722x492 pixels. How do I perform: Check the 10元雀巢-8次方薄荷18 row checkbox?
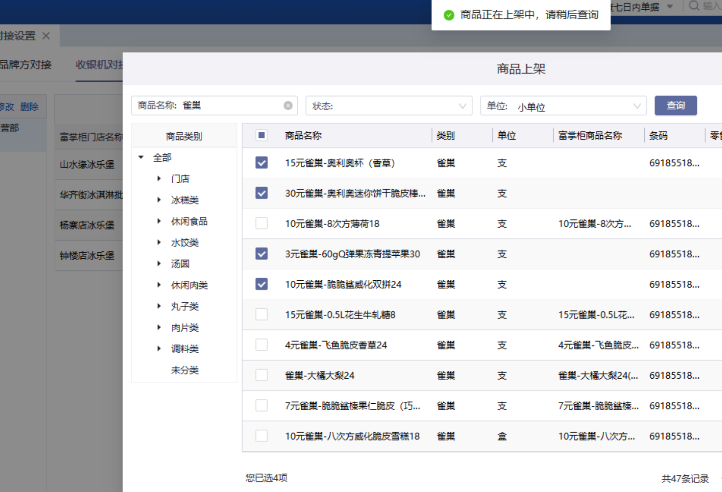pos(261,224)
